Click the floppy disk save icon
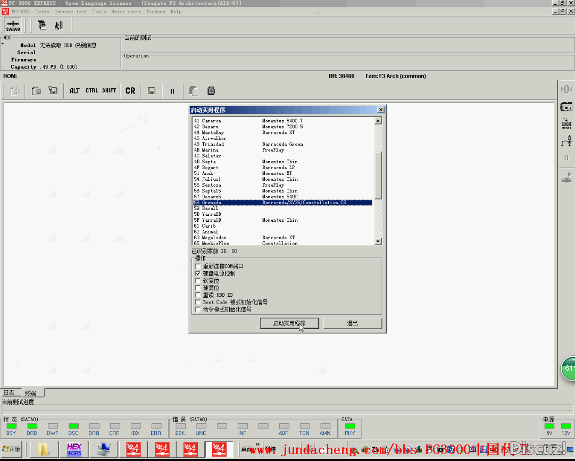Viewport: 575px width, 461px height. (152, 91)
